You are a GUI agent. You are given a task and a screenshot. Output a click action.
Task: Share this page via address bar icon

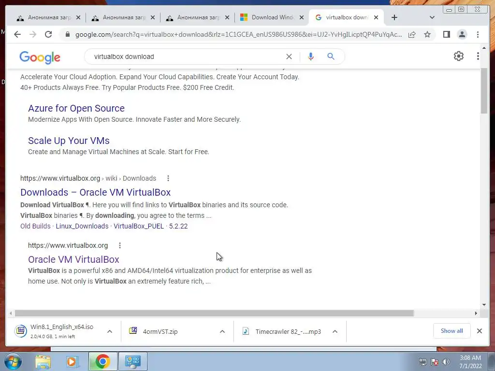pos(412,34)
